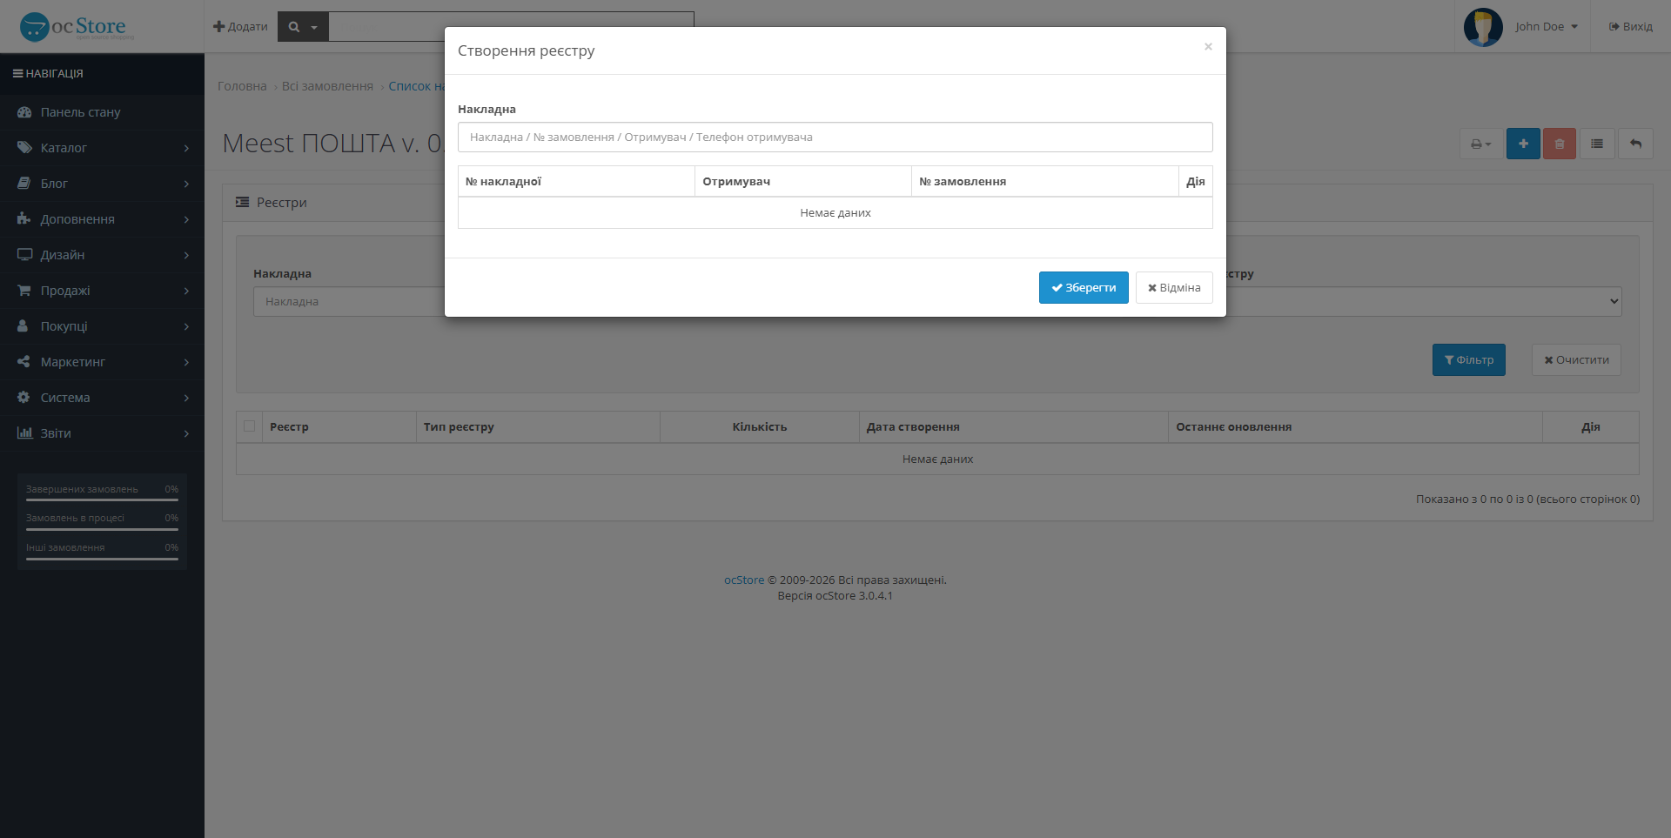Click the Продажі cart icon
The width and height of the screenshot is (1671, 838).
(x=24, y=291)
